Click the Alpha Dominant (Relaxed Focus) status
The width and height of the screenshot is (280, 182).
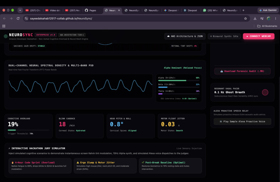183,68
